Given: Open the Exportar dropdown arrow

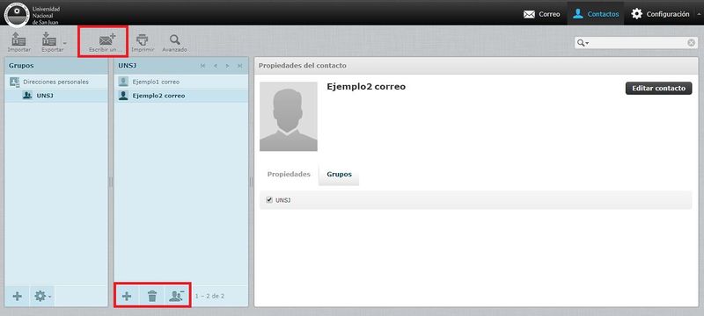Looking at the screenshot, I should tap(65, 43).
